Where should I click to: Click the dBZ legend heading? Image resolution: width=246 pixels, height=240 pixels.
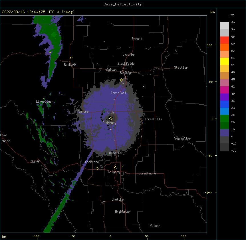point(231,15)
